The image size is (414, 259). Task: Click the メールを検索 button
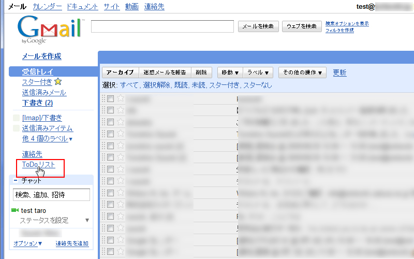[x=258, y=26]
